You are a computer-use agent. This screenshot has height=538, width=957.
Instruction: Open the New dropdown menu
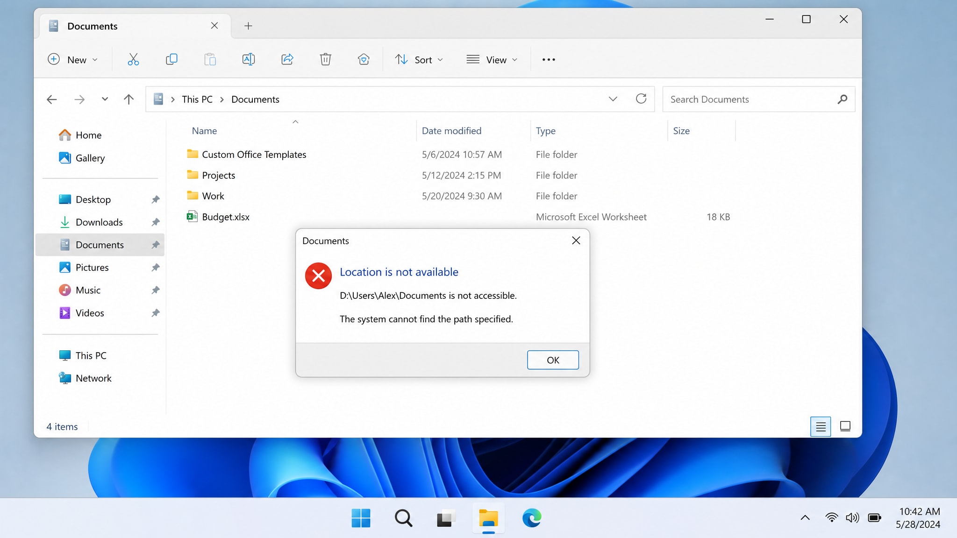(x=73, y=59)
